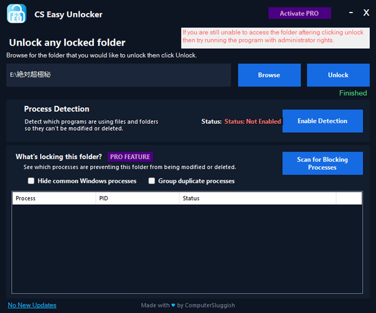Click the folder path input field
Screen dimensions: 376x313
pyautogui.click(x=118, y=75)
